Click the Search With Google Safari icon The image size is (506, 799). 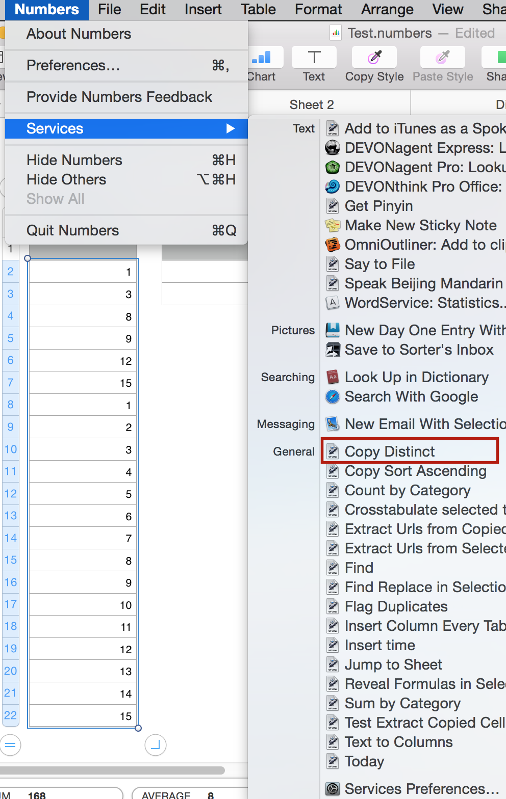coord(333,396)
